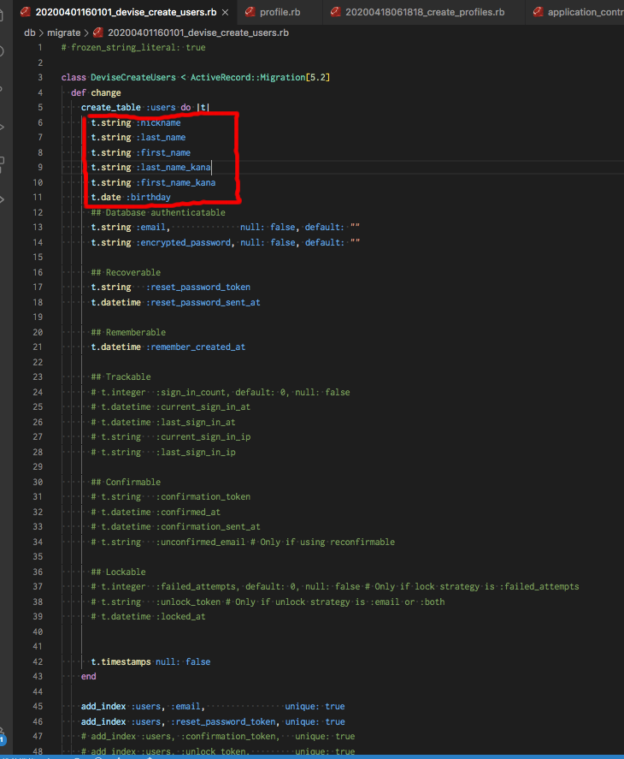
Task: Click the '## Recoverable' comment
Action: [x=126, y=272]
